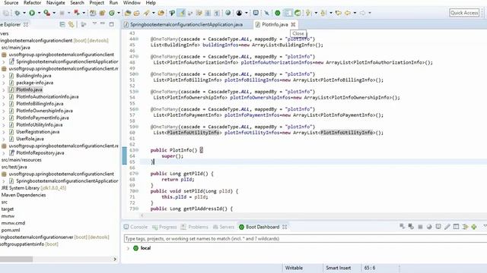Switch to the Console tab
This screenshot has height=273, width=487.
coord(135,227)
